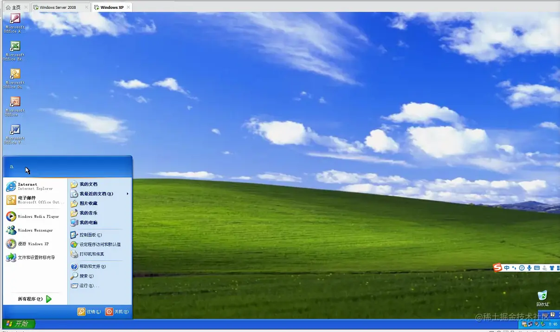Open Microsoft Office Access desktop shortcut
560x332 pixels.
(x=14, y=23)
